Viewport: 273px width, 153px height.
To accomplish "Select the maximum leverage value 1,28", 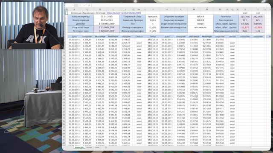I will pos(258,31).
